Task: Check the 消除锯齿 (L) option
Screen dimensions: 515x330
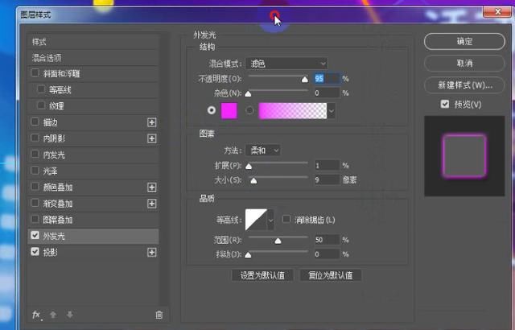Action: [286, 219]
